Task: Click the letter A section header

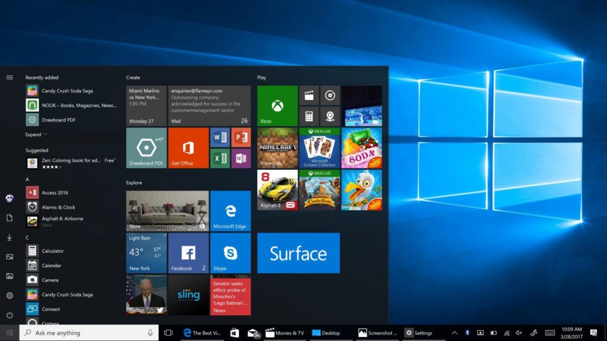Action: tap(28, 179)
